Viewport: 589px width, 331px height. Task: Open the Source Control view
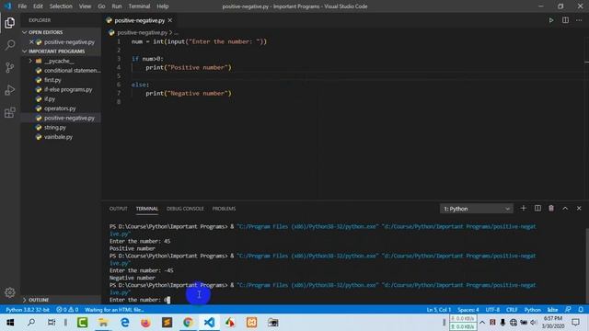pos(10,67)
